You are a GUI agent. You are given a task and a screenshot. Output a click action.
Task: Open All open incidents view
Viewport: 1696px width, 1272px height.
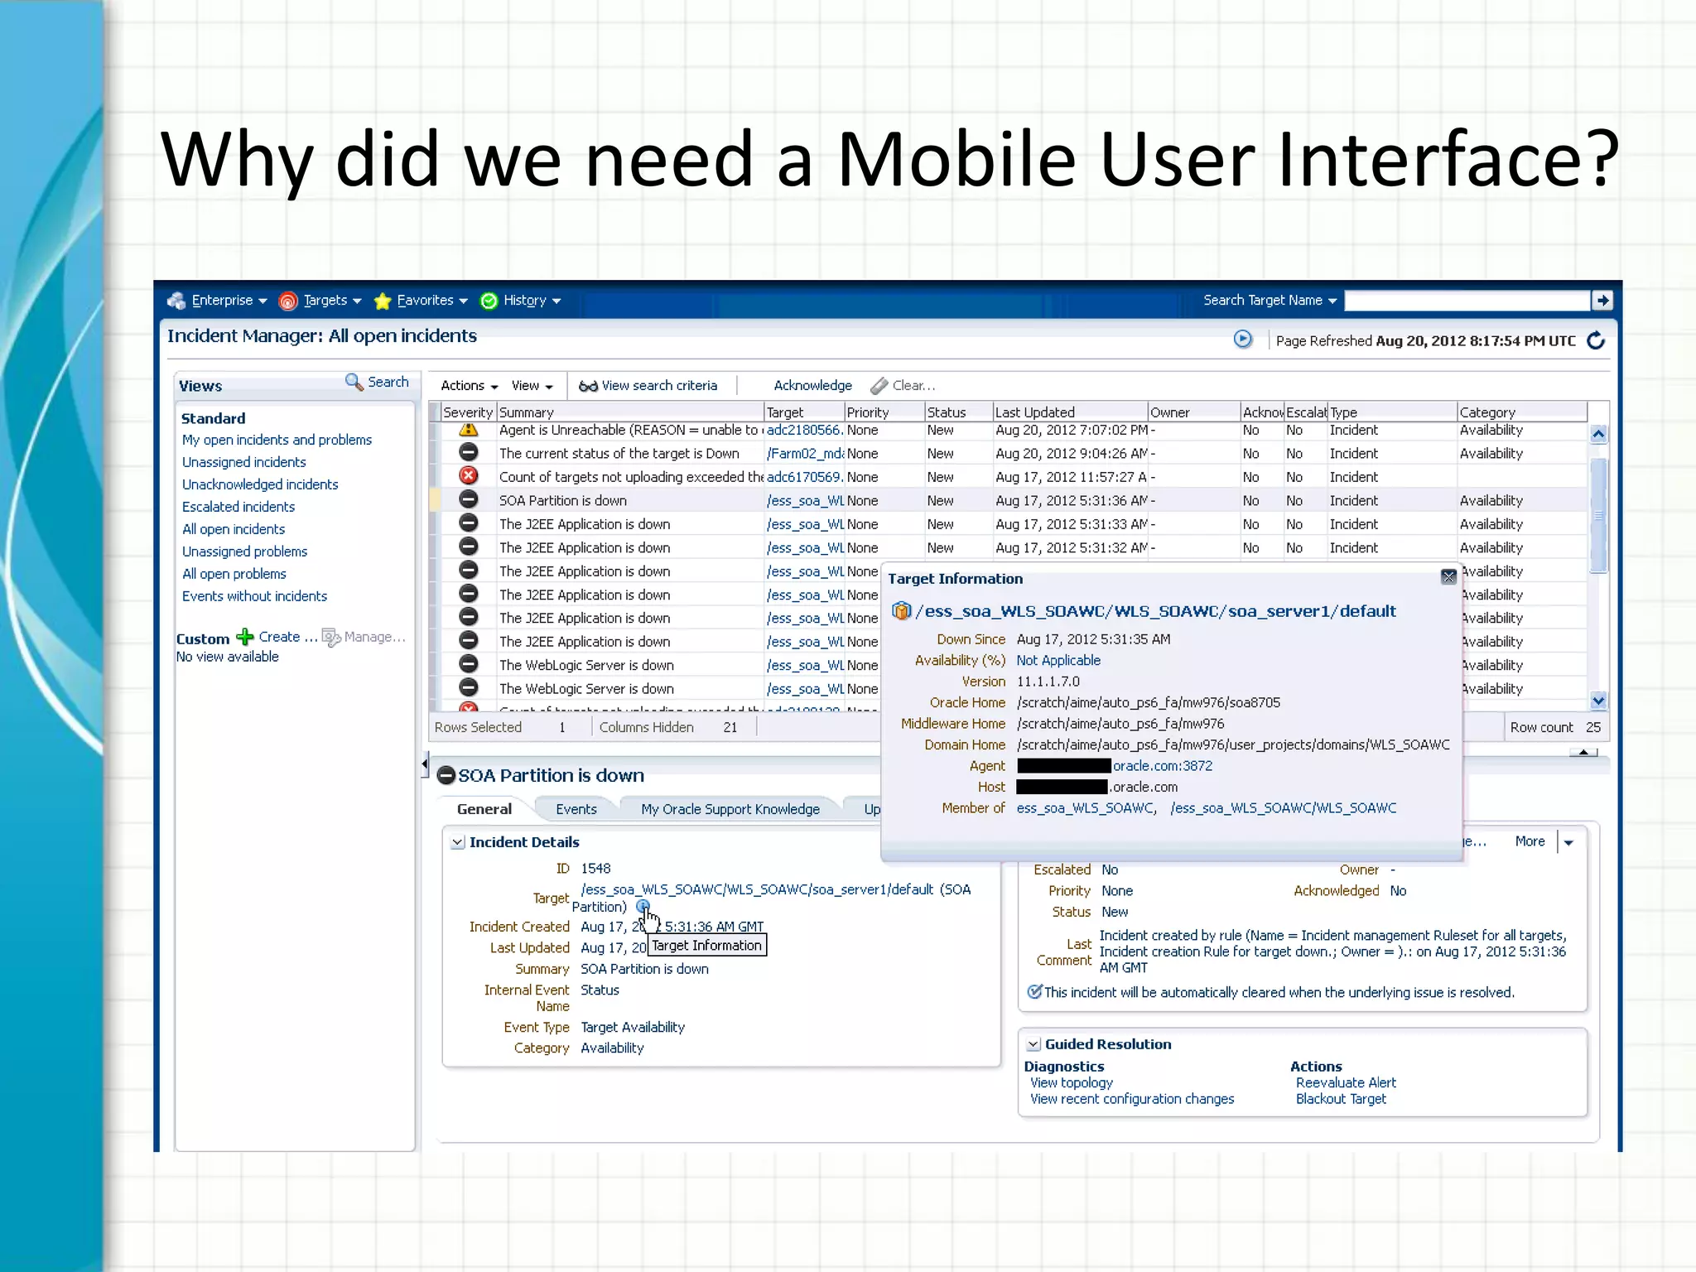234,529
